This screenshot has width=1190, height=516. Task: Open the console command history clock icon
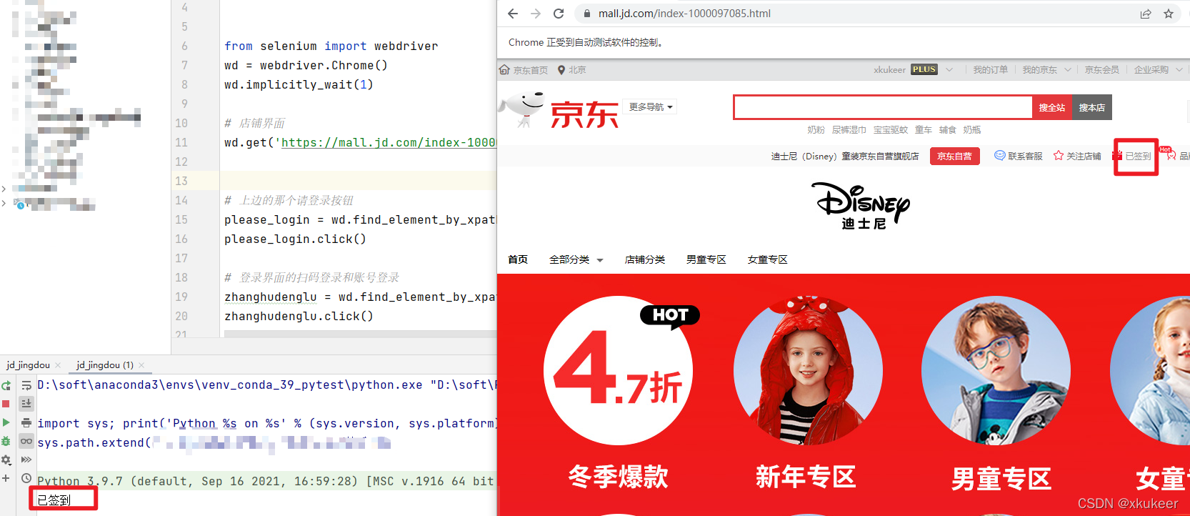tap(26, 478)
